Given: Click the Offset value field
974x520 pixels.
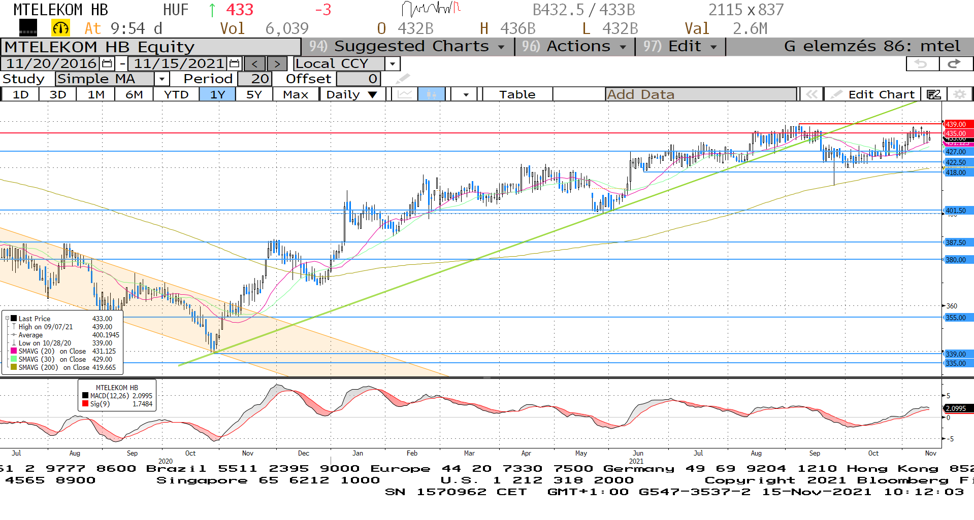Looking at the screenshot, I should (359, 79).
